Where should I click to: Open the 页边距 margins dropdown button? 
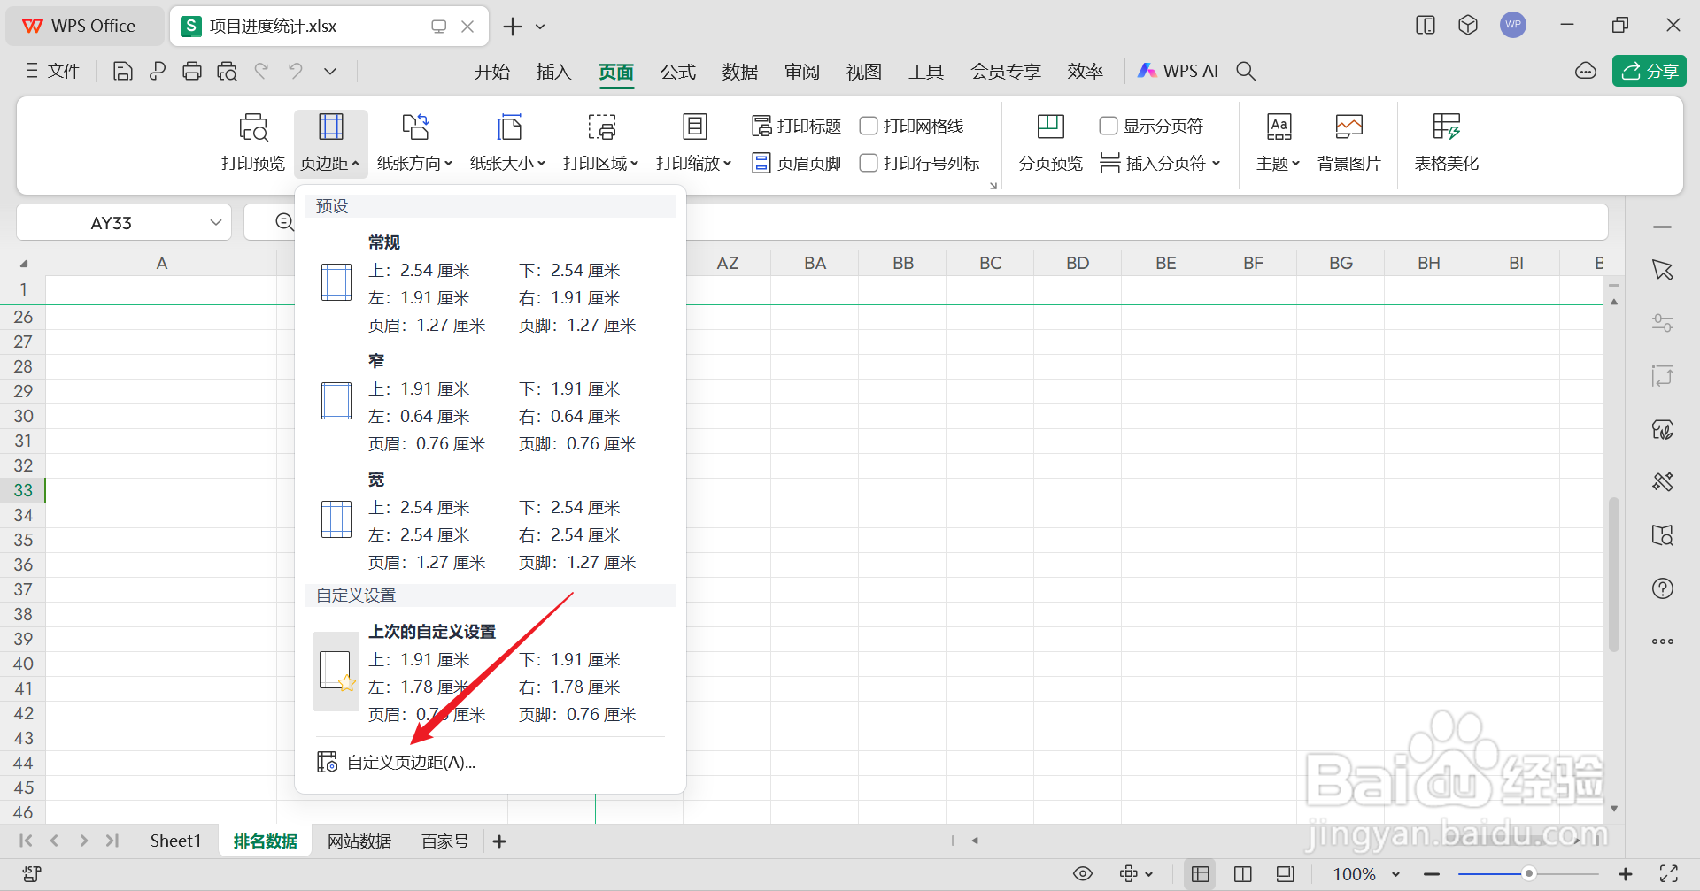(x=330, y=143)
